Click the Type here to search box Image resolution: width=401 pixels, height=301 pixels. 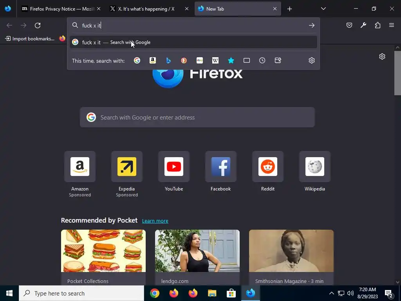(81, 293)
